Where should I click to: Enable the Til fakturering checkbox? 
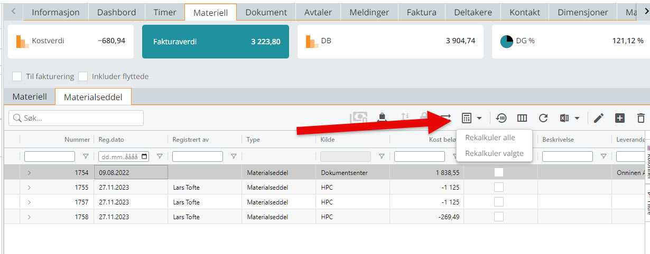[x=17, y=76]
